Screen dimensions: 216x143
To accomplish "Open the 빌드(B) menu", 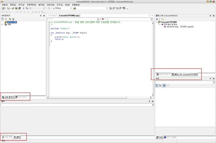I will tap(41, 5).
